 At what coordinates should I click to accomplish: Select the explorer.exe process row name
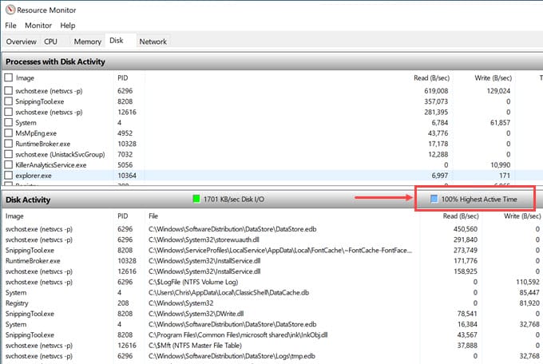34,176
